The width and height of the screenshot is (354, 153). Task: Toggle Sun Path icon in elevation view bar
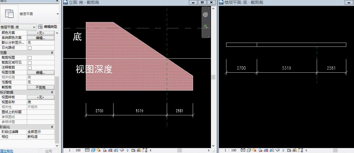click(99, 150)
